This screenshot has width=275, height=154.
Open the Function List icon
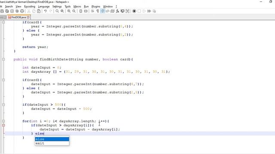pos(117,11)
